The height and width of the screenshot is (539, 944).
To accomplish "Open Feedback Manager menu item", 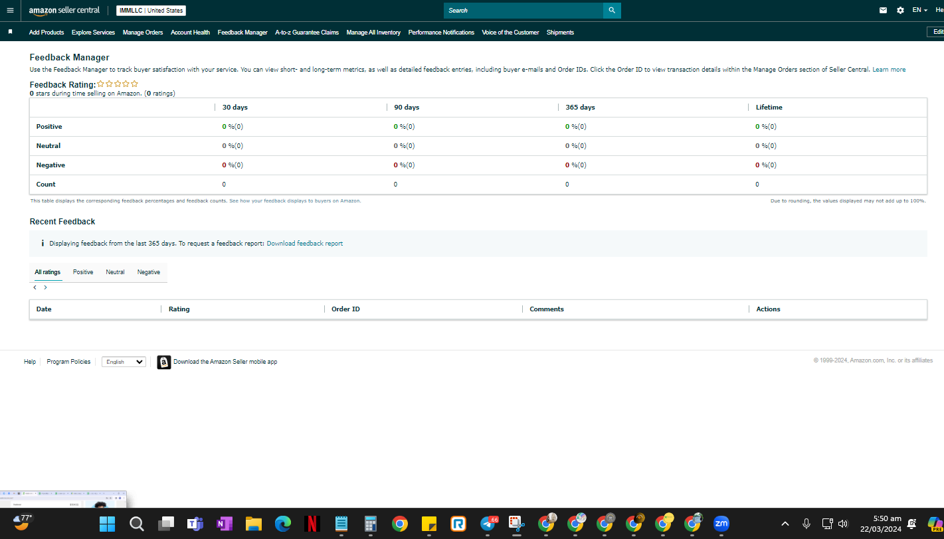I will tap(242, 33).
